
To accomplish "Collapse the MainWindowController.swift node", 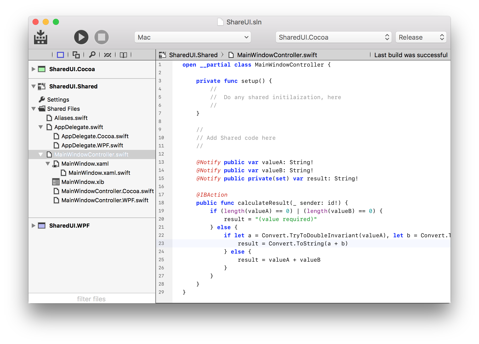I will [40, 154].
